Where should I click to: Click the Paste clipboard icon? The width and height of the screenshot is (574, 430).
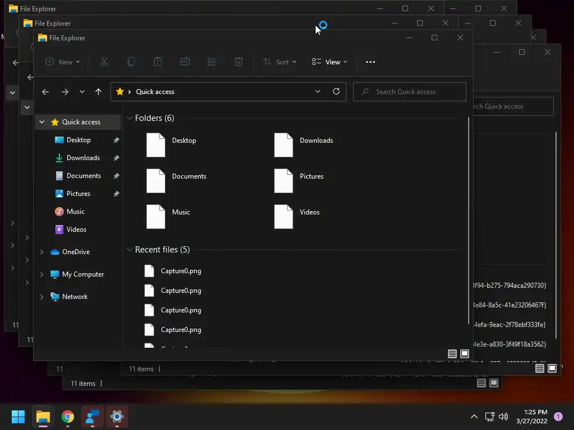(158, 62)
